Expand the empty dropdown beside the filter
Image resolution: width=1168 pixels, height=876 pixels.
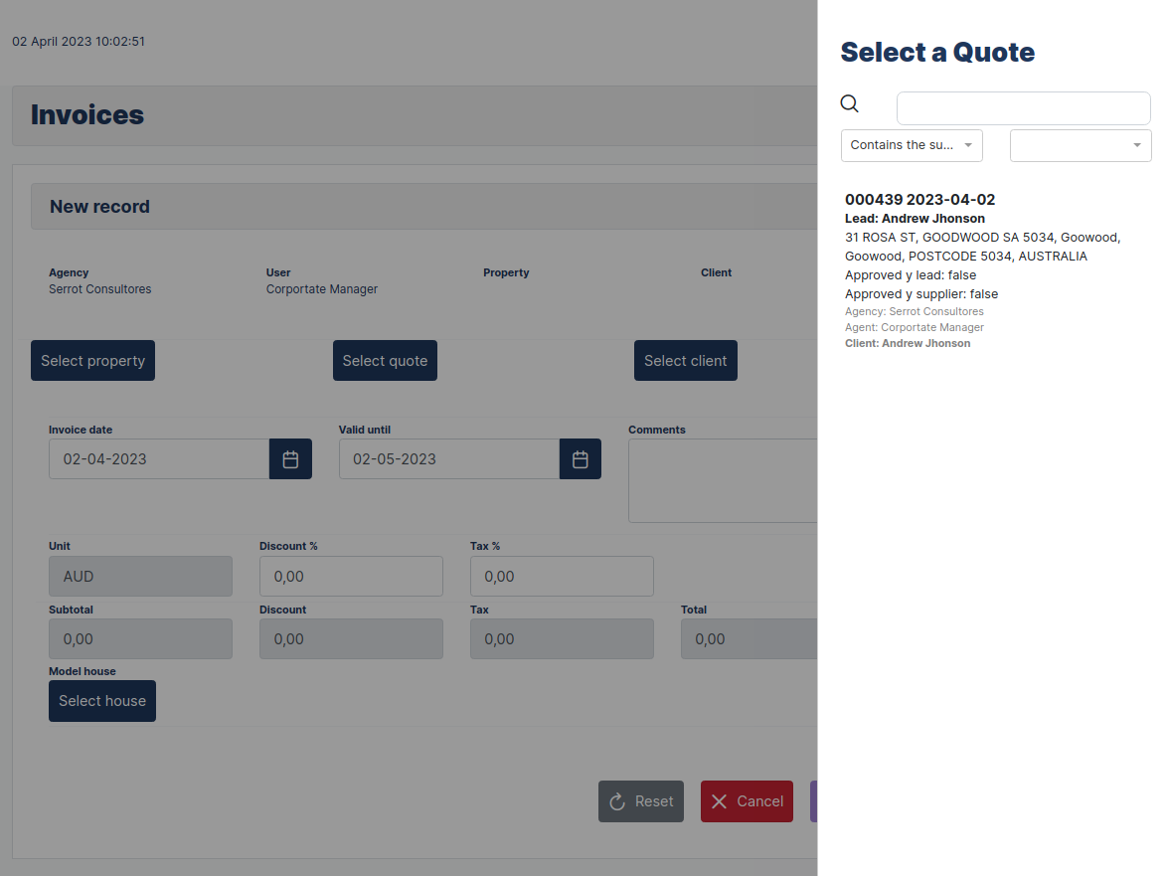coord(1080,145)
